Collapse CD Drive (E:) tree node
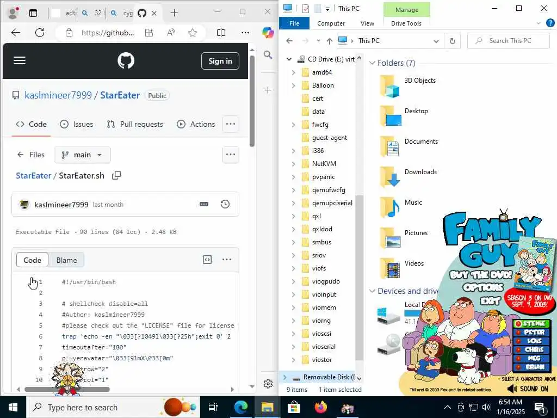 (289, 59)
